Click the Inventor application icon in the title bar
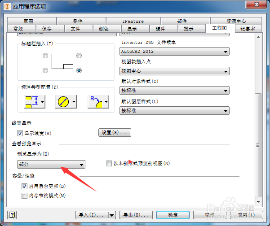Screen dimensions: 270x226 click(x=7, y=7)
